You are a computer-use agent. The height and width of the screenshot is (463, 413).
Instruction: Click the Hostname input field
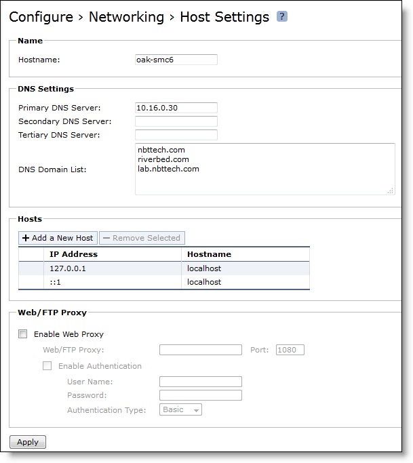[176, 60]
